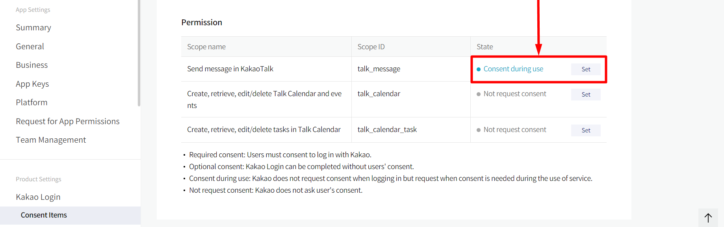
Task: Click the State column header
Action: point(485,47)
